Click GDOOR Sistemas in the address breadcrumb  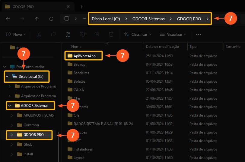tap(148, 19)
